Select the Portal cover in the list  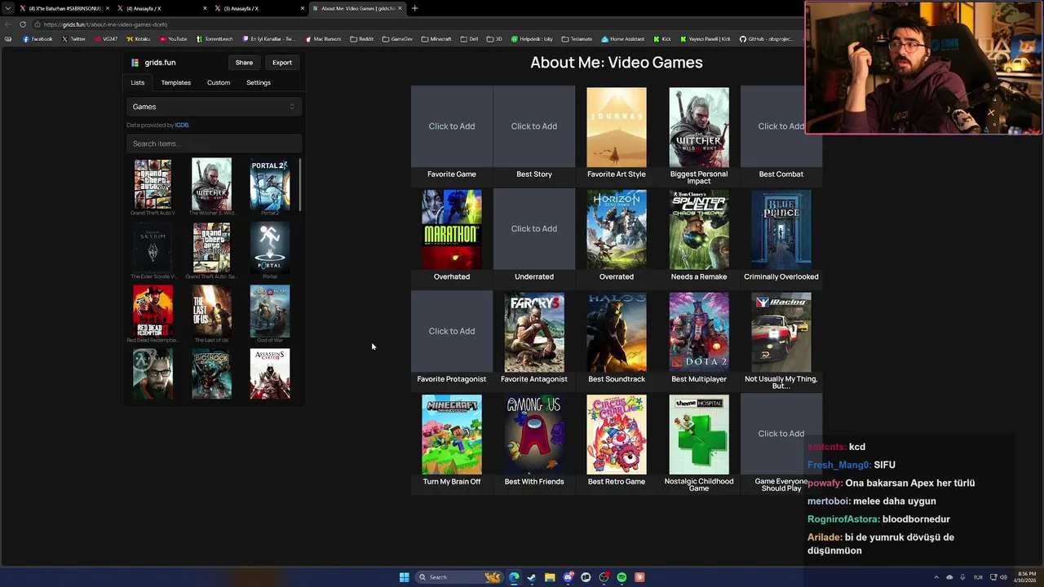[x=270, y=248]
